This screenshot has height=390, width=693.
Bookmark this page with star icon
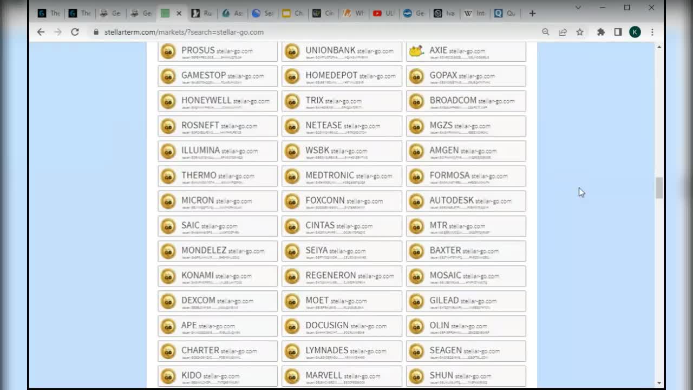coord(580,32)
